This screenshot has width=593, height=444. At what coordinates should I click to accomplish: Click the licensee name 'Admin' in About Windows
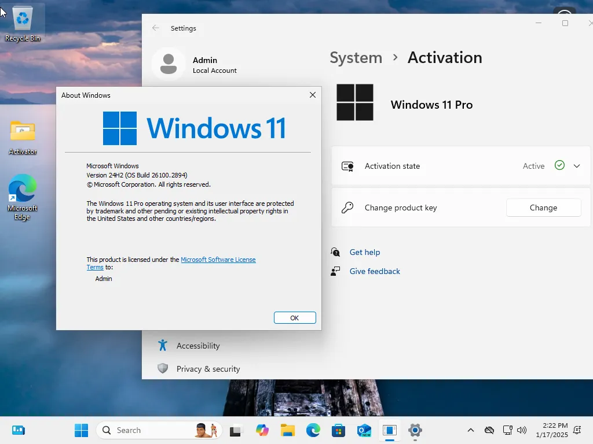tap(104, 279)
